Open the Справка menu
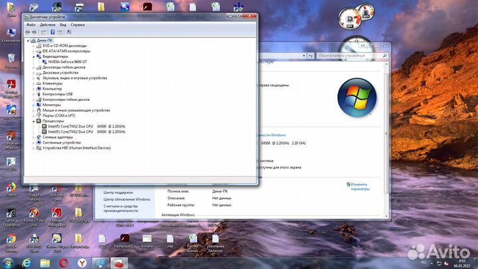The height and width of the screenshot is (269, 478). coord(78,25)
